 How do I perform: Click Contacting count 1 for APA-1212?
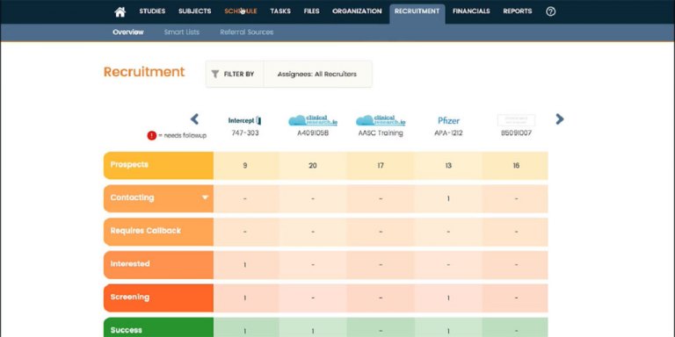448,198
